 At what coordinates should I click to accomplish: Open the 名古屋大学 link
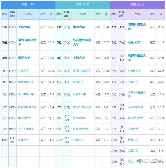(79, 118)
